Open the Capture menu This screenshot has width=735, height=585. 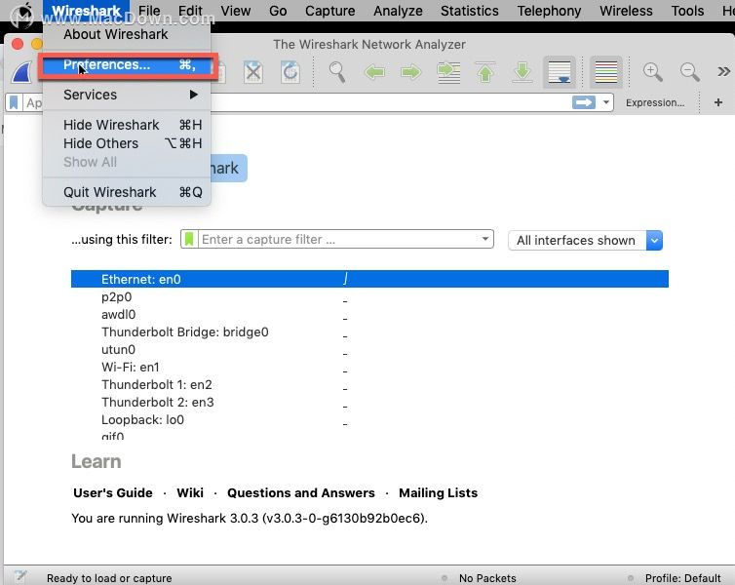[x=330, y=11]
